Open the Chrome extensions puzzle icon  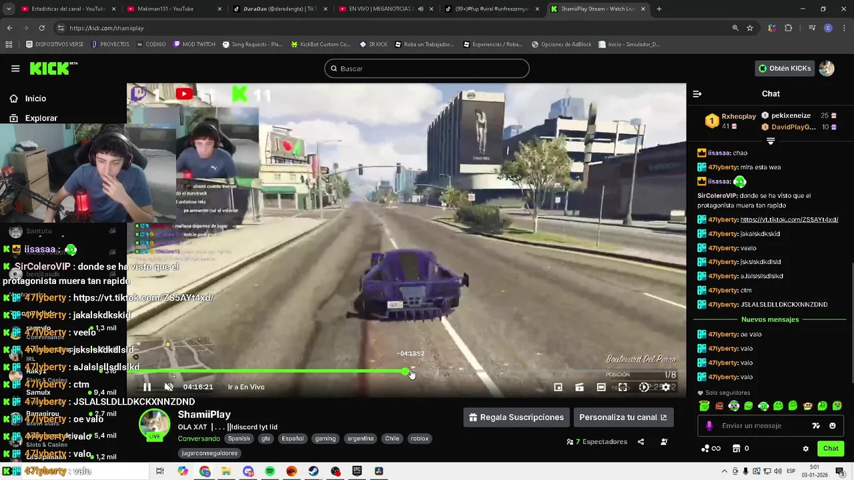pyautogui.click(x=789, y=28)
